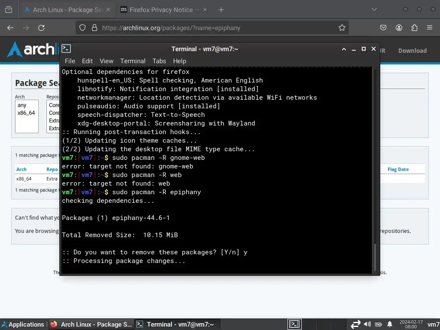Viewport: 440px width, 330px height.
Task: Close the Arch Linux Package Search tab
Action: click(108, 9)
